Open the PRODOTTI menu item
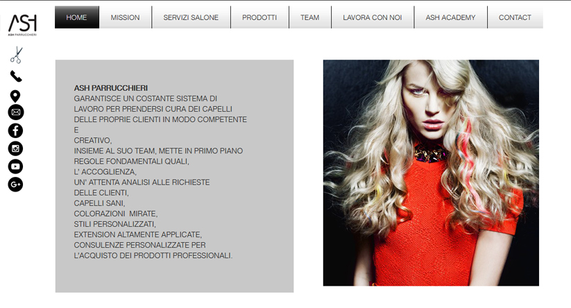 tap(259, 17)
